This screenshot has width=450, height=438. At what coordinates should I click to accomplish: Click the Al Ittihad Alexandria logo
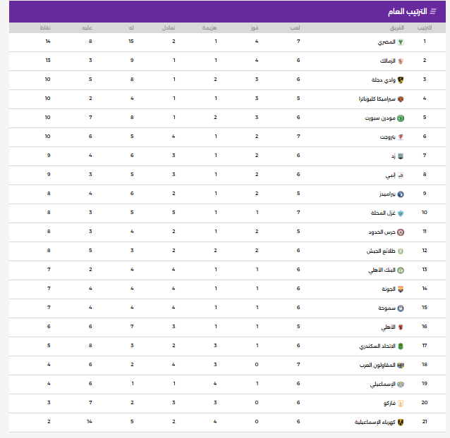coord(401,346)
